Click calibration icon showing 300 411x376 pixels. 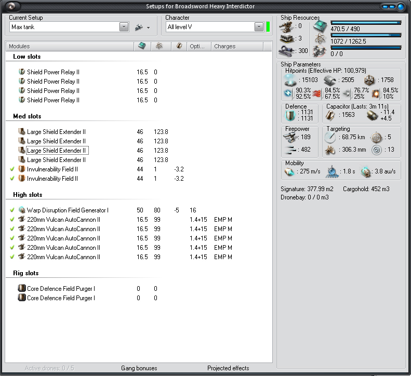pyautogui.click(x=287, y=51)
